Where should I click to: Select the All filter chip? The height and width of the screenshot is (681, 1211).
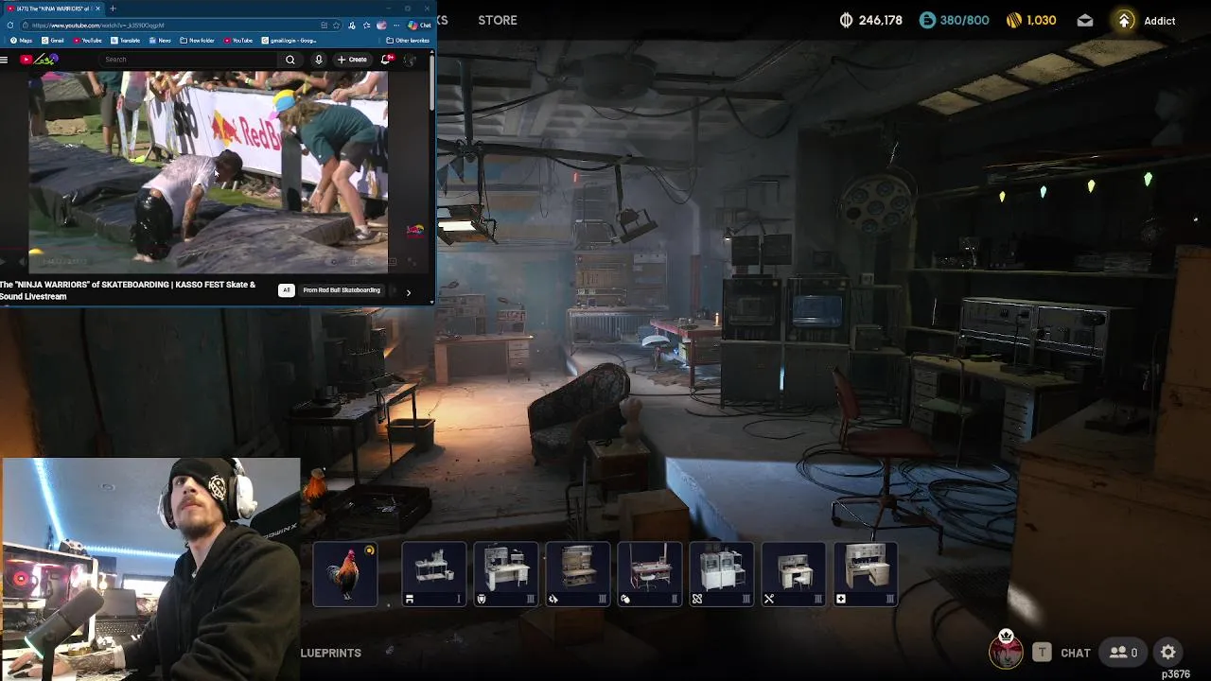coord(286,290)
